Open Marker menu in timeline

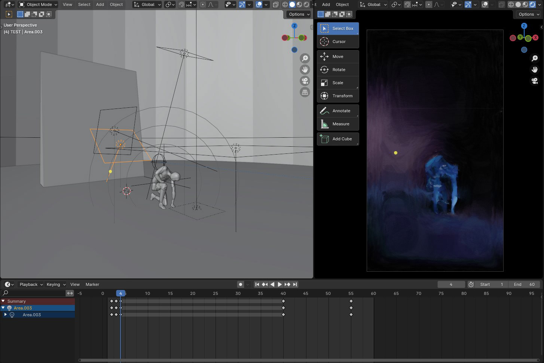92,284
